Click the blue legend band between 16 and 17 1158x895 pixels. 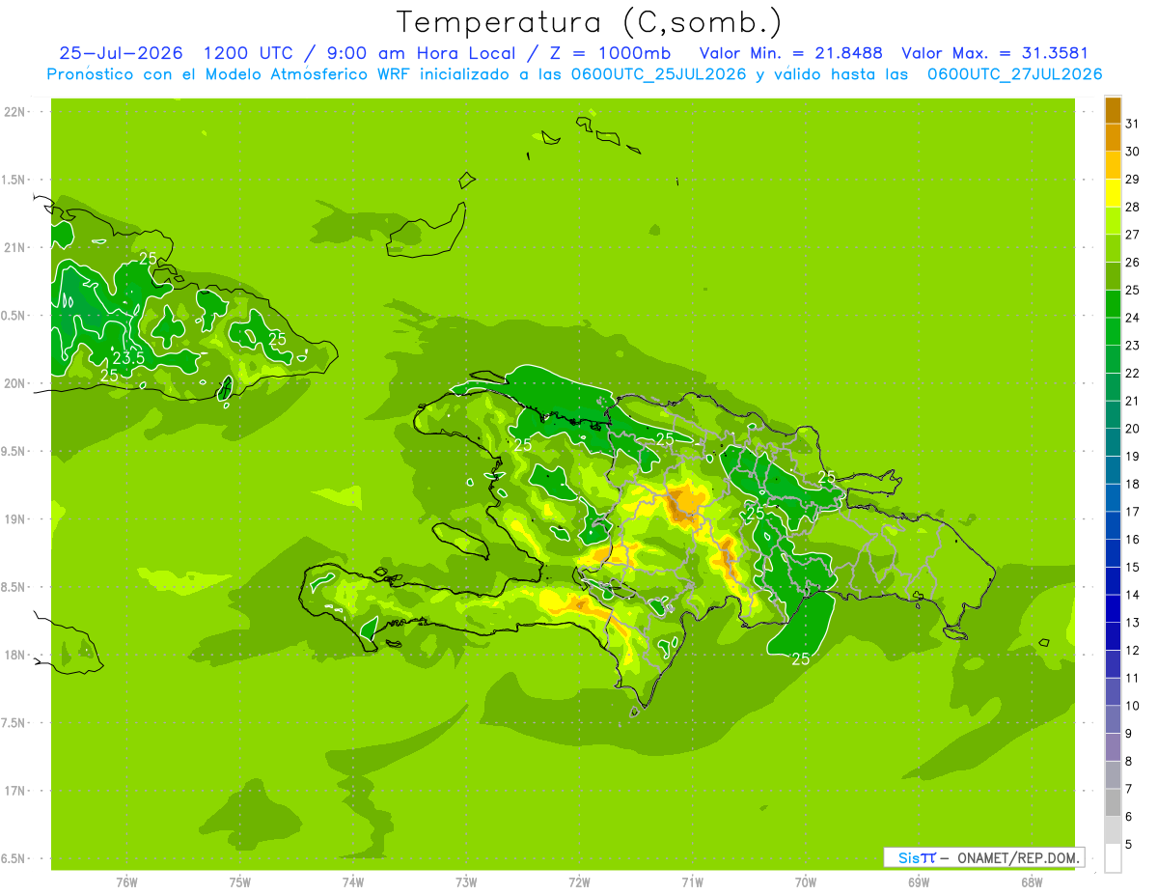click(1113, 524)
